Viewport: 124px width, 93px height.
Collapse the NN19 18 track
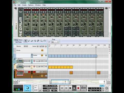(14, 65)
